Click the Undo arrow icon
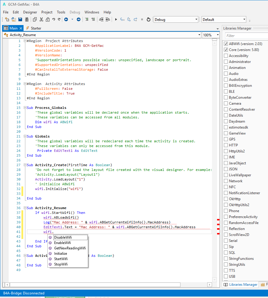The height and width of the screenshot is (298, 268). [x=54, y=20]
